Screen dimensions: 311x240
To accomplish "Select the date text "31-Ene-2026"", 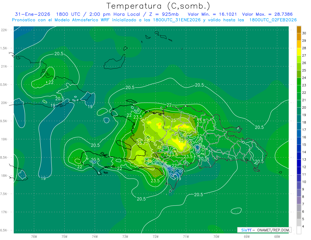I will [x=33, y=14].
